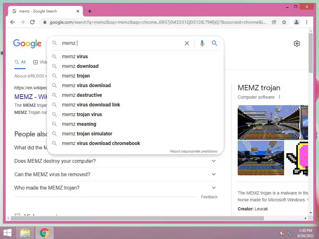
Task: Choose the "memz virus download" suggestion
Action: (135, 85)
